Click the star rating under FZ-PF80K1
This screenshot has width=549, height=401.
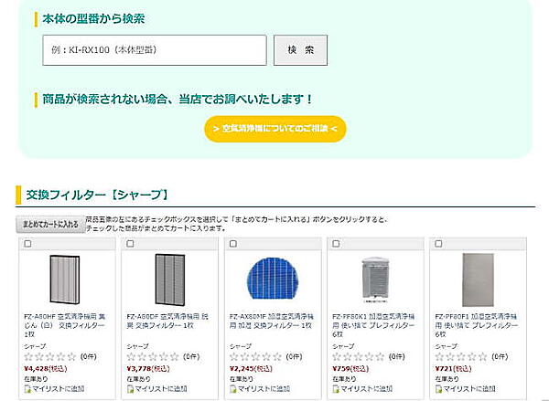pyautogui.click(x=359, y=356)
